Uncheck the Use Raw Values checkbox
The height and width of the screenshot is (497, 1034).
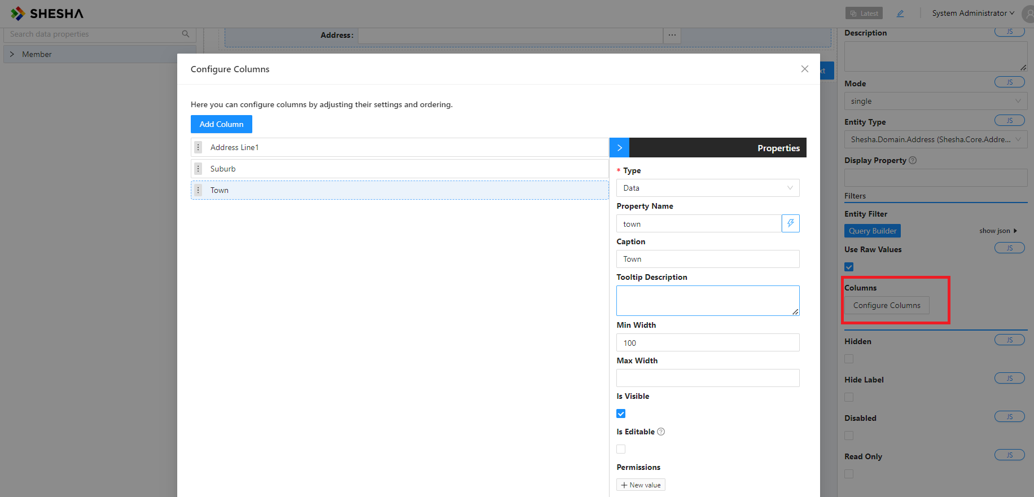tap(849, 267)
